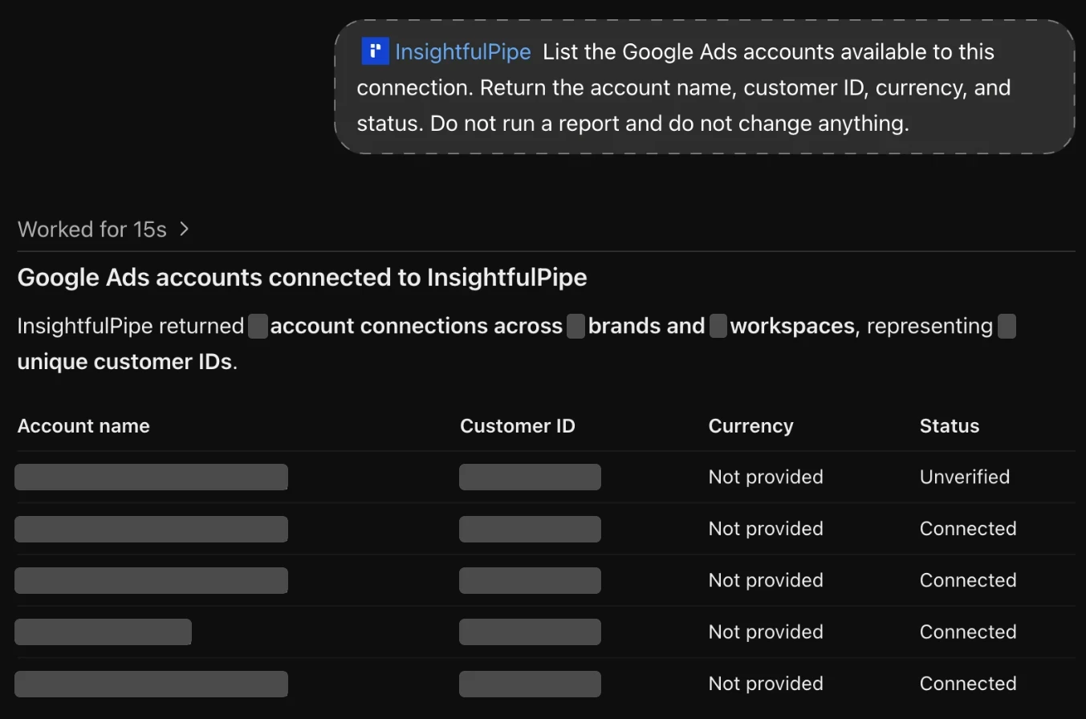Open the InsightfulPipe mention link

(462, 51)
